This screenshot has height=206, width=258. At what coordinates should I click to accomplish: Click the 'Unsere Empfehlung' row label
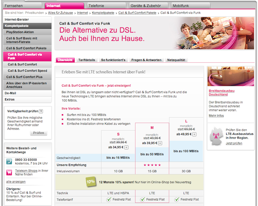coord(71,165)
